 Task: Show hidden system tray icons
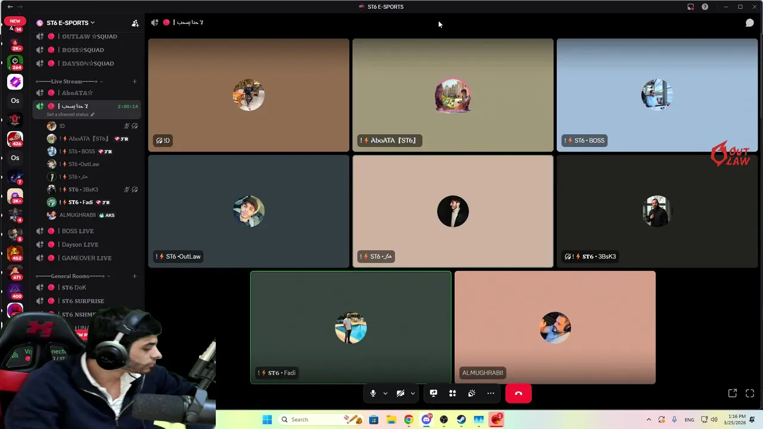point(649,419)
